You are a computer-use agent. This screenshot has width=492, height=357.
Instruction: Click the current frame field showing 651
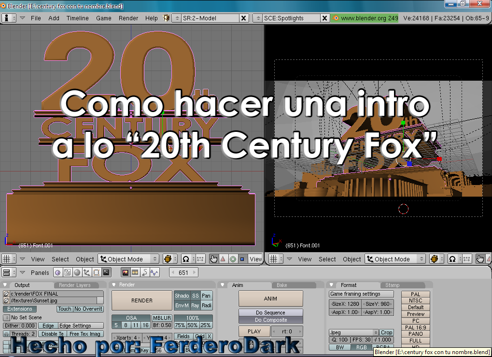click(x=183, y=272)
